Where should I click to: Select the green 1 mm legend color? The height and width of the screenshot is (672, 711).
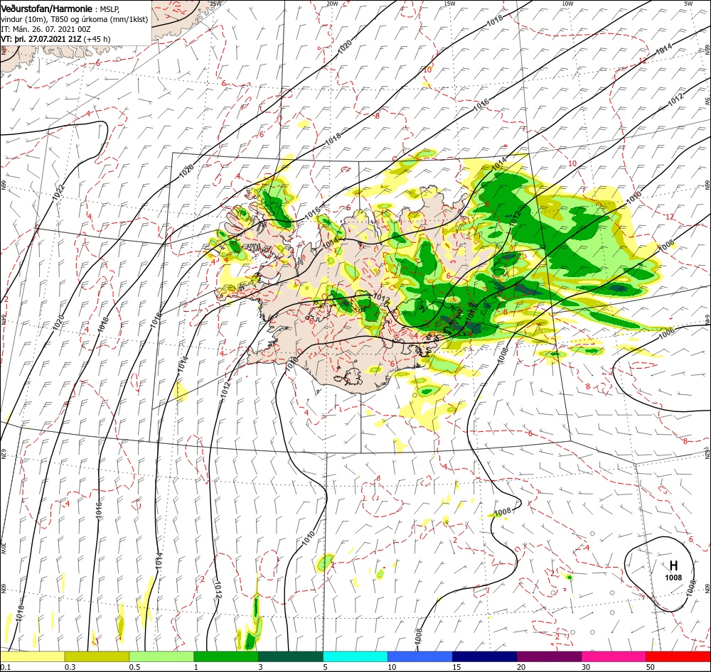[226, 656]
